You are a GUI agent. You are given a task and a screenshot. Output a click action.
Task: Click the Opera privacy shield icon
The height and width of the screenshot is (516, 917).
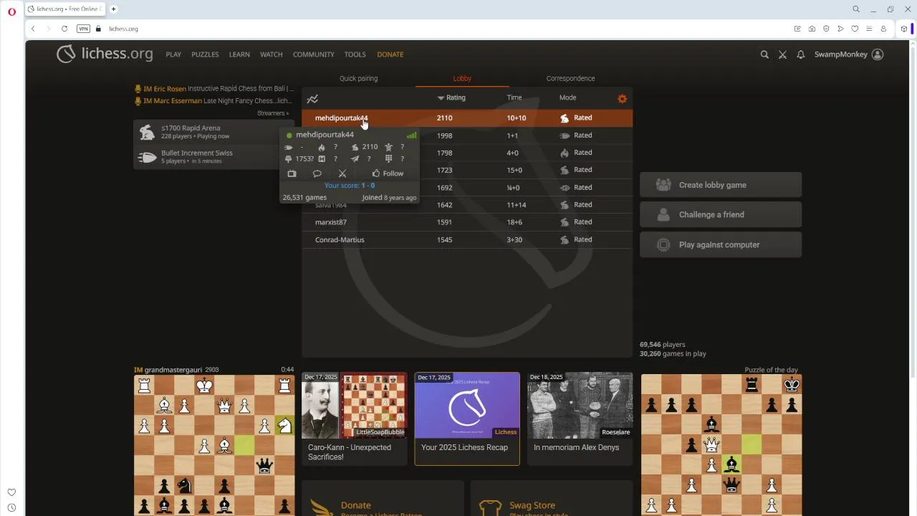(826, 29)
